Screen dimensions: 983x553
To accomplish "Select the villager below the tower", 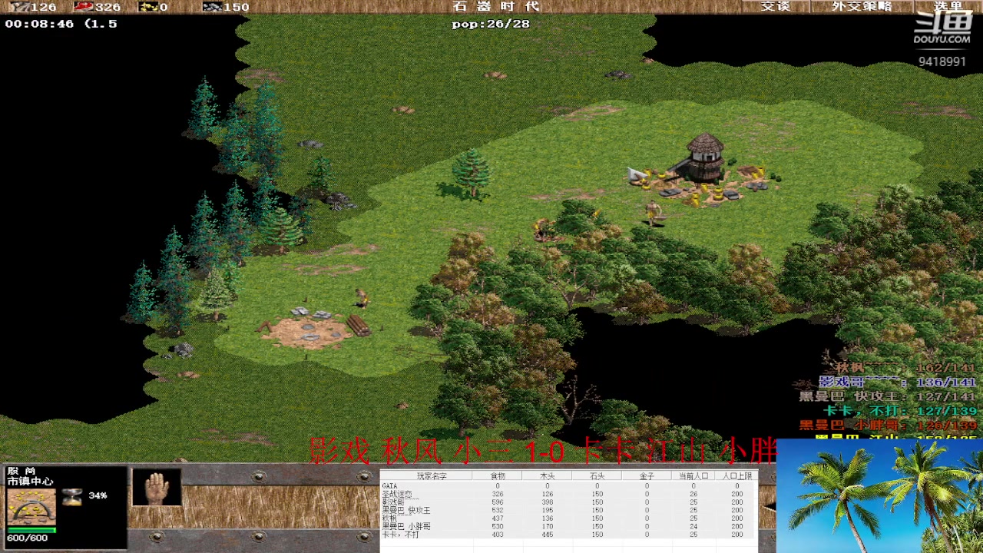I will coord(654,213).
